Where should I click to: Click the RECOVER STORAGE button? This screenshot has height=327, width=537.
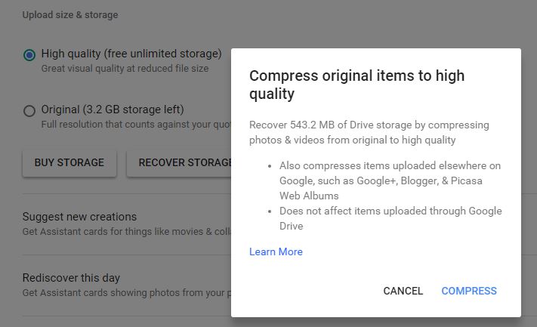pos(179,162)
